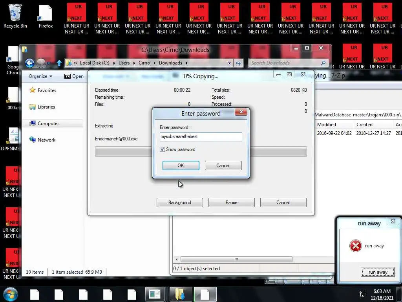Viewport: 402px width, 302px height.
Task: Select the Favorites star in the navigation pane
Action: click(x=32, y=90)
